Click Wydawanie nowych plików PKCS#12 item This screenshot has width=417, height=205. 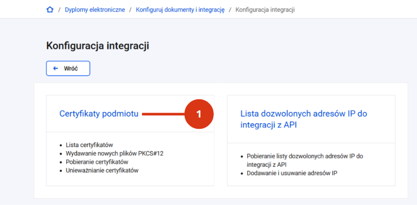[115, 154]
